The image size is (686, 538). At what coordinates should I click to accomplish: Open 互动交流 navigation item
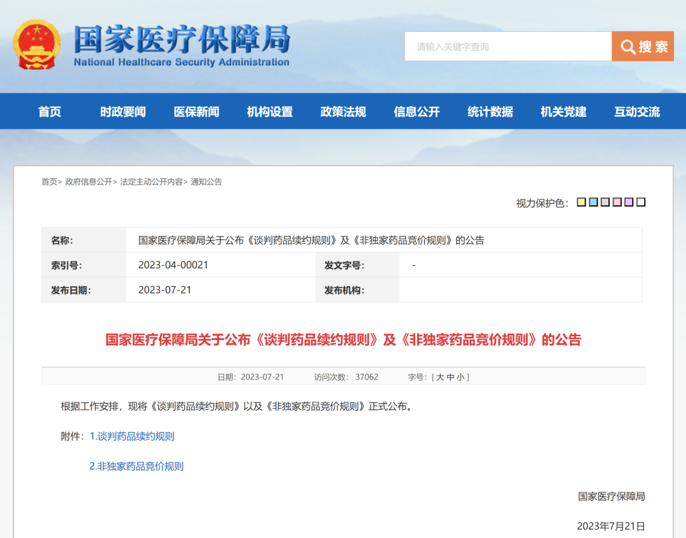pos(637,112)
